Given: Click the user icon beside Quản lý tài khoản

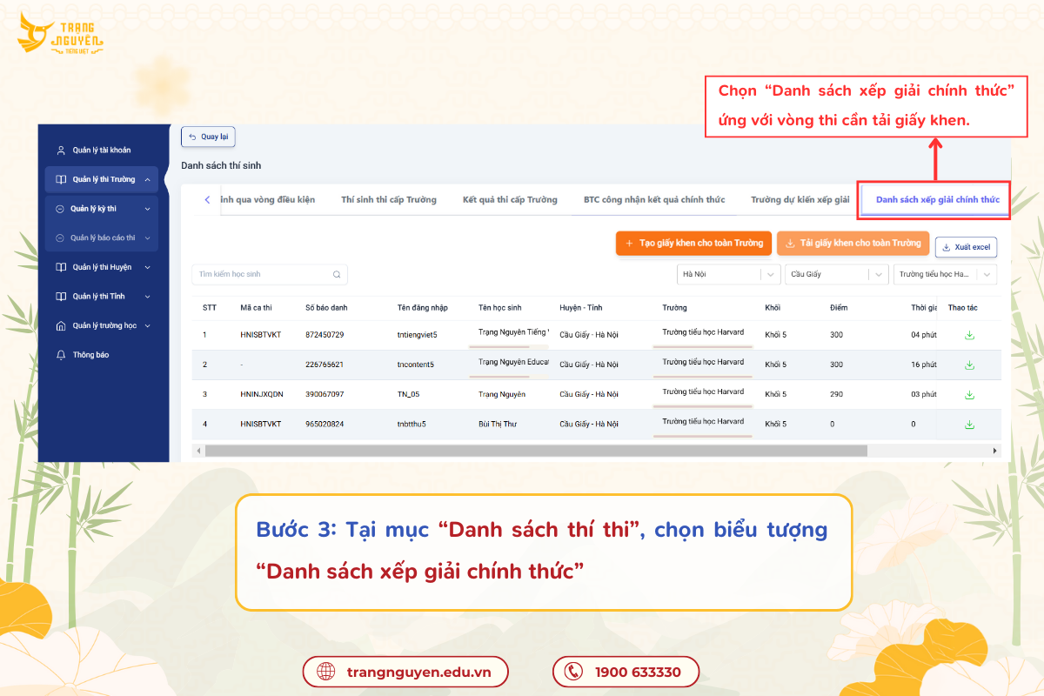Looking at the screenshot, I should [61, 151].
